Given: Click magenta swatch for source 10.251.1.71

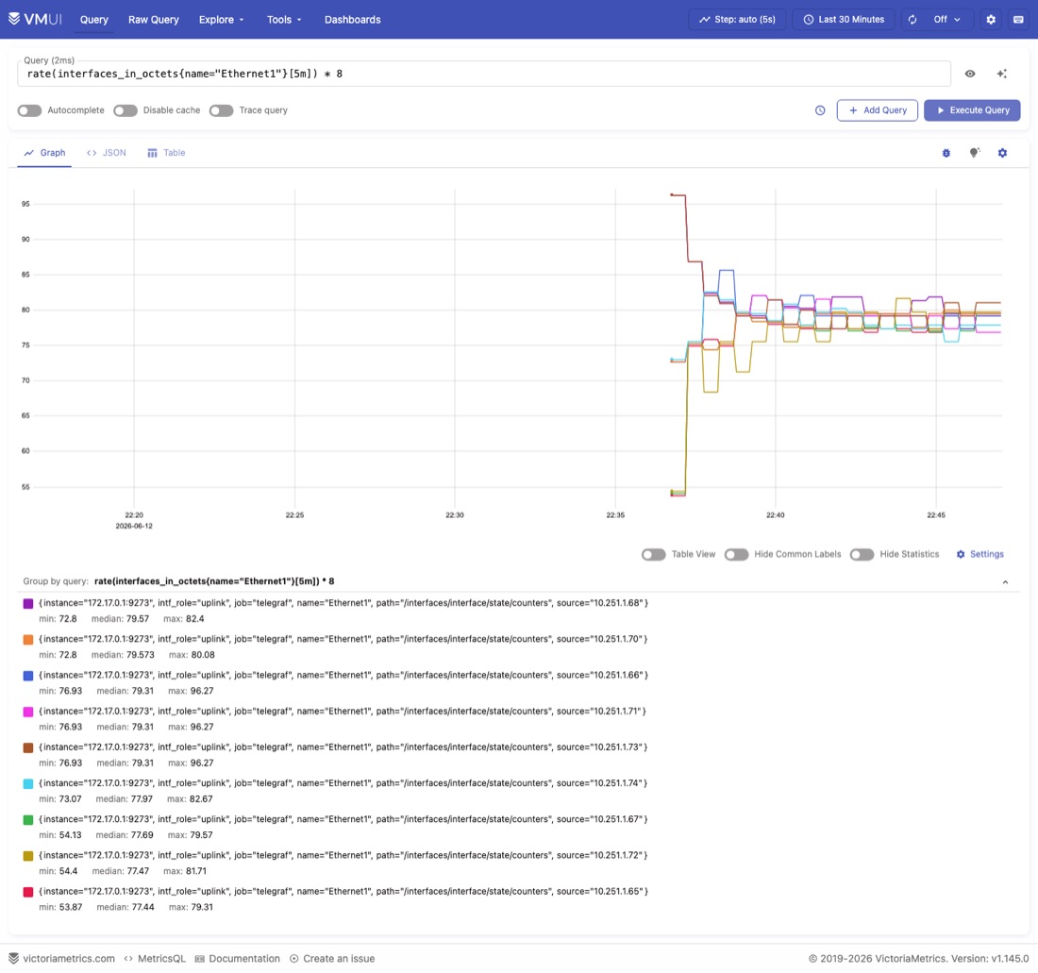Looking at the screenshot, I should (27, 712).
